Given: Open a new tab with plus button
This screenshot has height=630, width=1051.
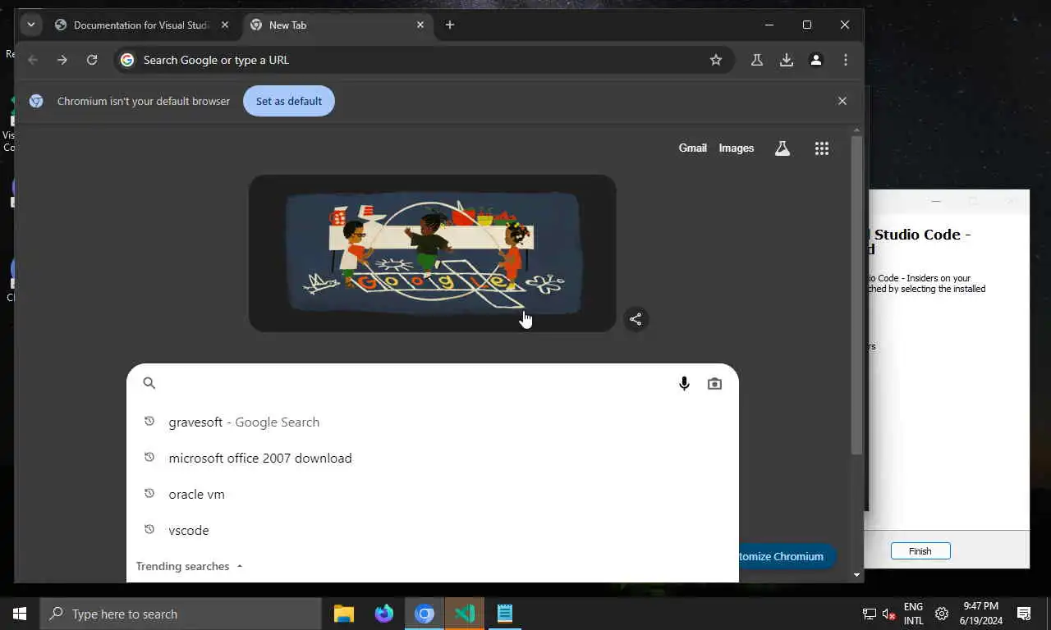Looking at the screenshot, I should (x=449, y=25).
